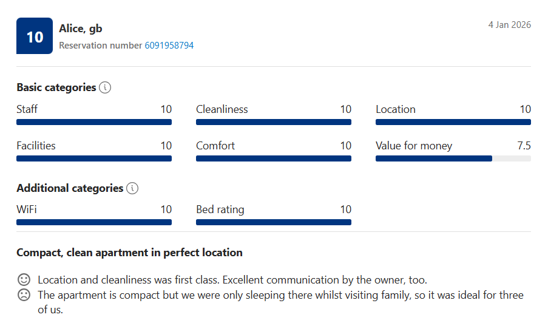Click the Comfort rating bar
Image resolution: width=548 pixels, height=323 pixels.
tap(274, 158)
